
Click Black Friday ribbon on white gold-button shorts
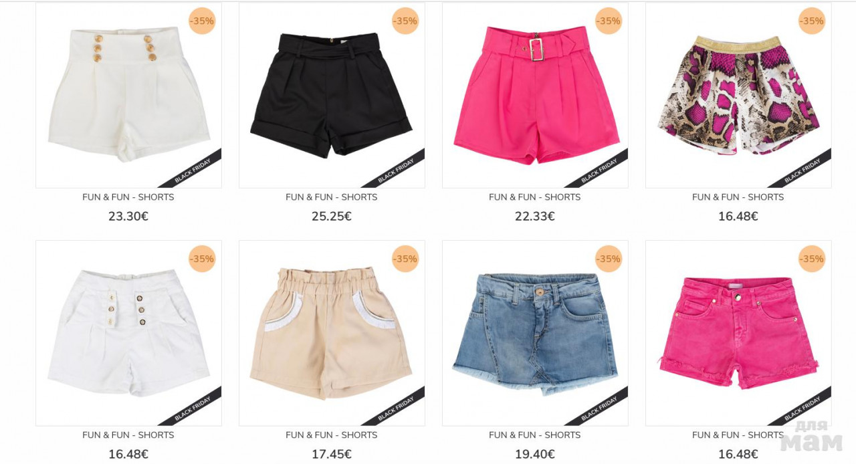click(x=192, y=170)
